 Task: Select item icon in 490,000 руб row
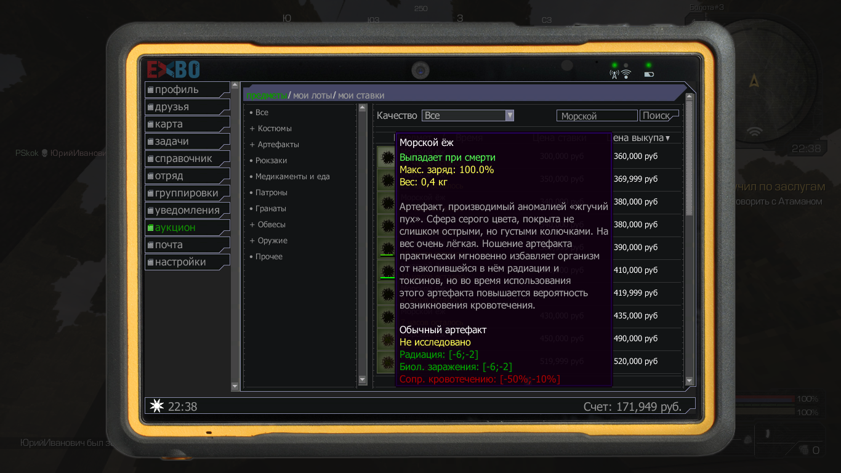click(x=387, y=339)
